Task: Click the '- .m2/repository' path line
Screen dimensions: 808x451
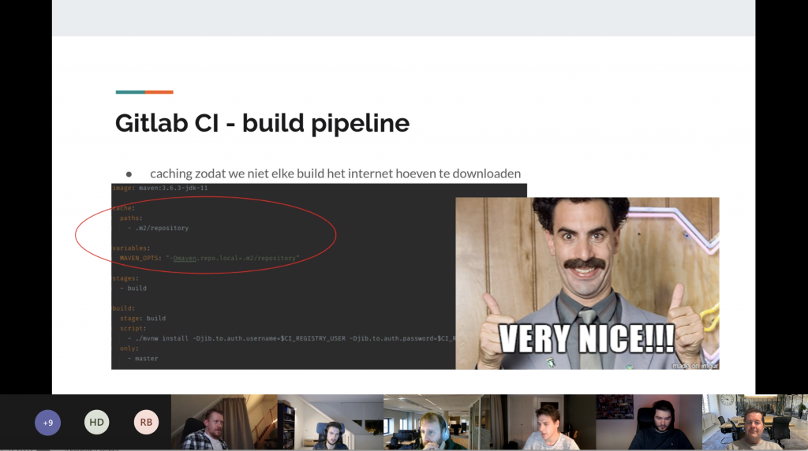Action: (158, 228)
